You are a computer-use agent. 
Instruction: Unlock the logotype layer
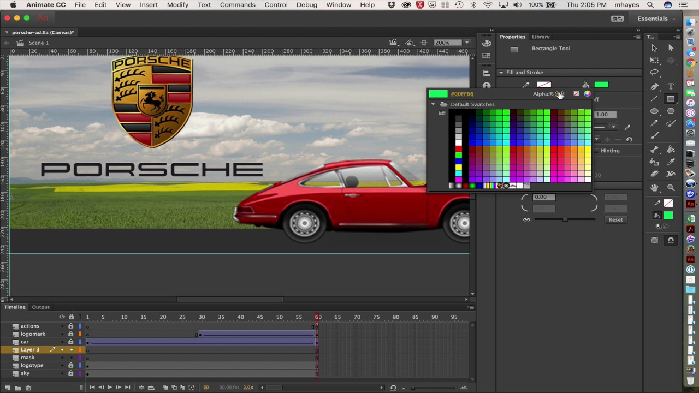coord(70,365)
